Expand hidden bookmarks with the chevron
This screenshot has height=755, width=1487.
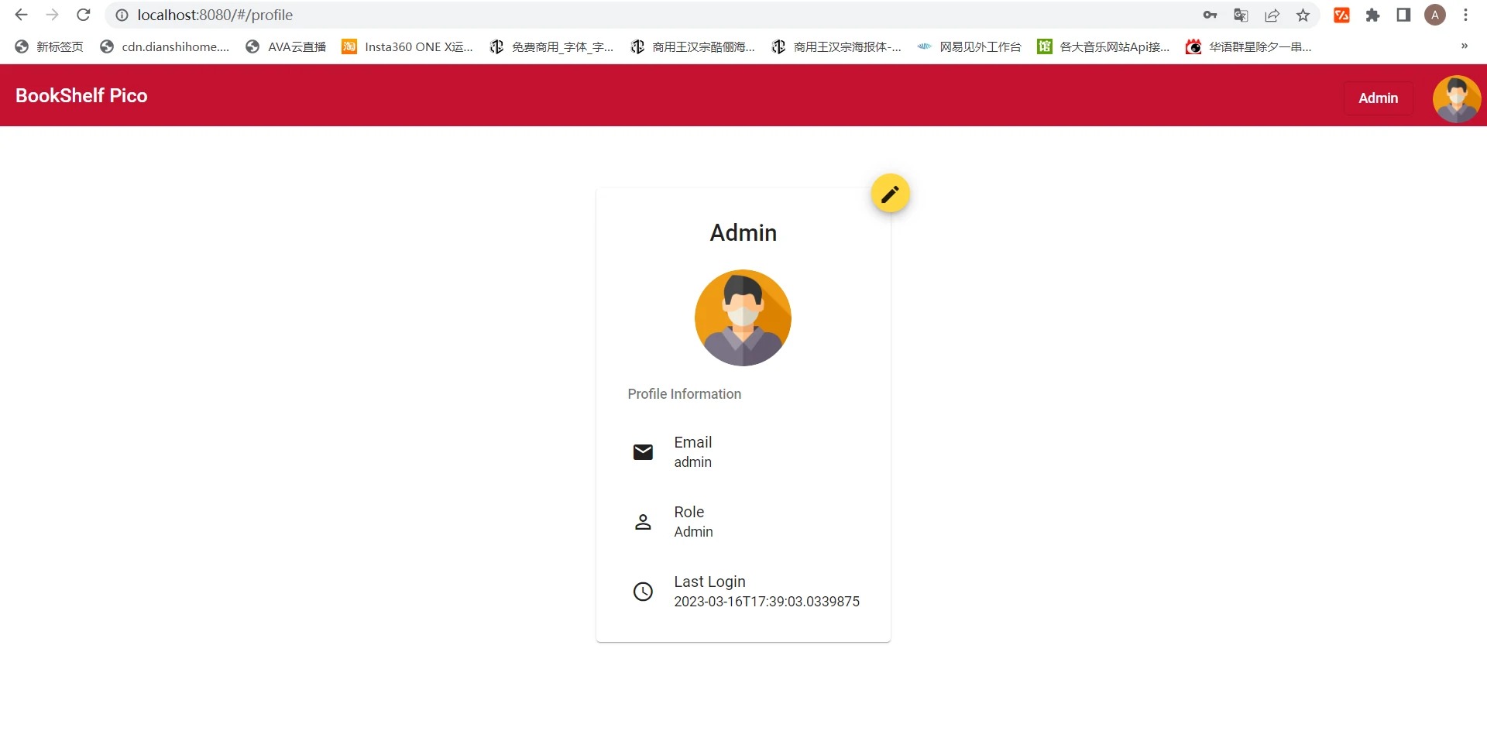(x=1464, y=46)
